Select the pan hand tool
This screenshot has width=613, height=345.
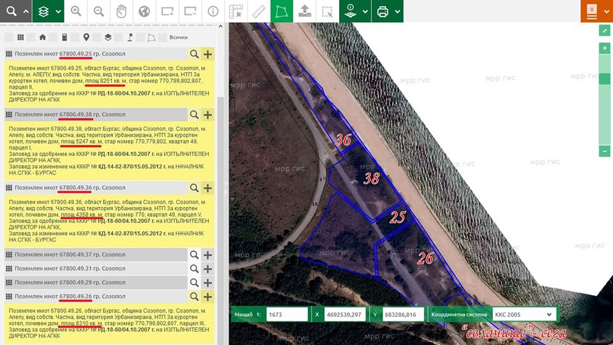(x=121, y=11)
